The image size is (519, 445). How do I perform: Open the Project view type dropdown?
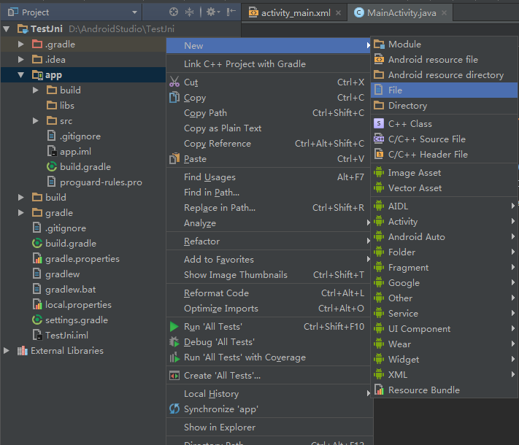click(x=134, y=12)
